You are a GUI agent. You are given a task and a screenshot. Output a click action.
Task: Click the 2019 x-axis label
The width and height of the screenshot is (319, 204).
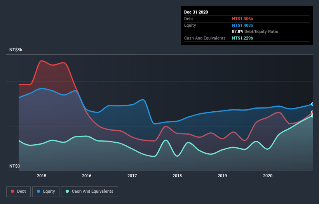point(222,176)
